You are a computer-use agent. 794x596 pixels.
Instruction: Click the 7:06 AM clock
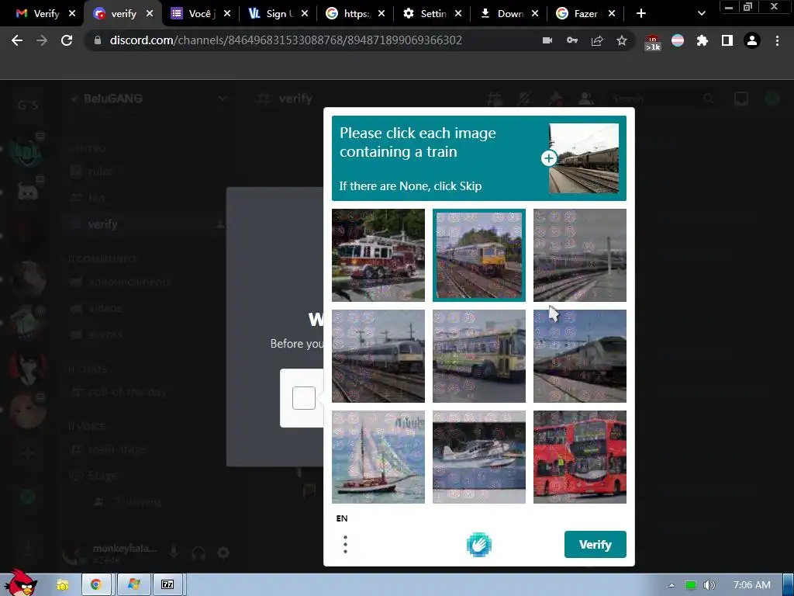[x=752, y=585]
